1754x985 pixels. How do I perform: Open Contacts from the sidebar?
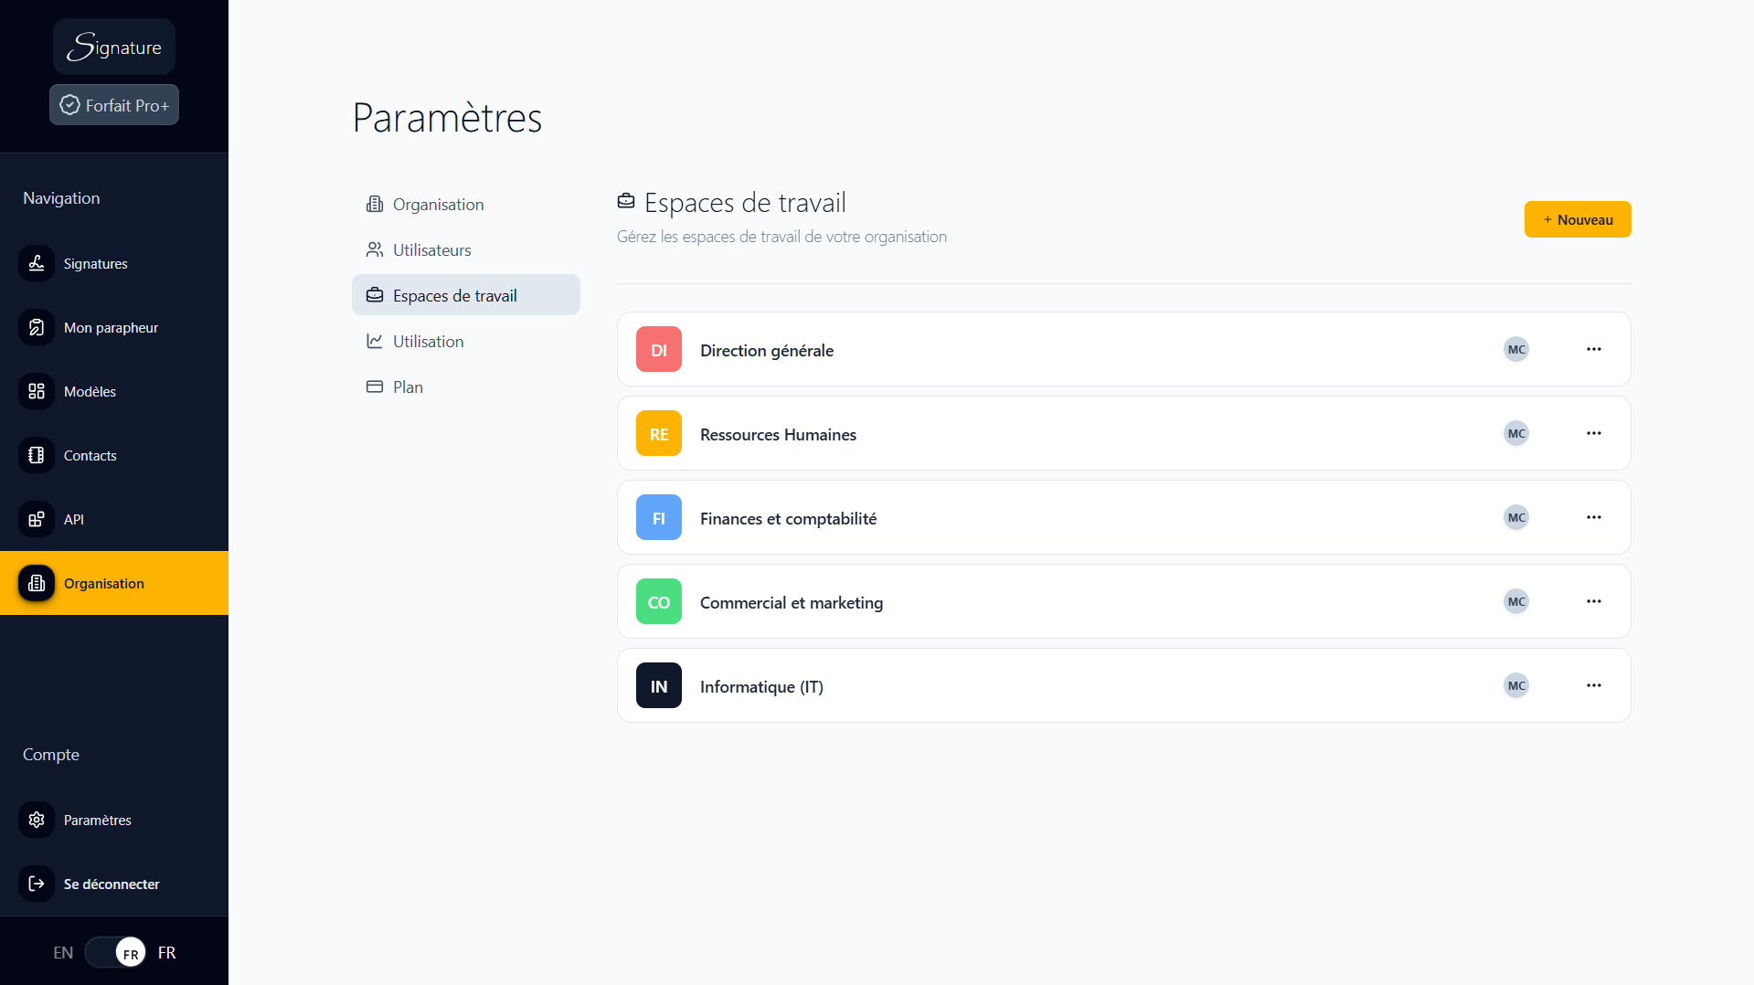(36, 455)
